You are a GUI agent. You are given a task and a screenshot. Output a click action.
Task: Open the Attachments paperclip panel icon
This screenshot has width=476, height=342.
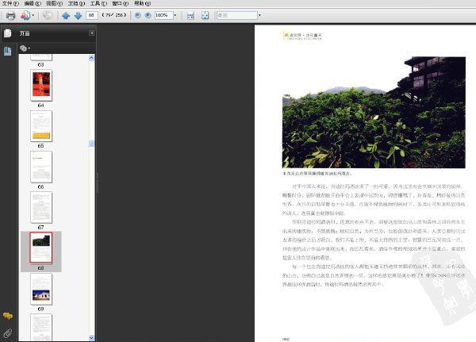[x=8, y=333]
